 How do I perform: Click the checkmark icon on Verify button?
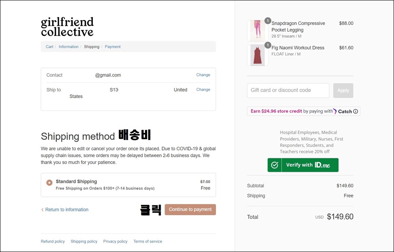(x=275, y=165)
